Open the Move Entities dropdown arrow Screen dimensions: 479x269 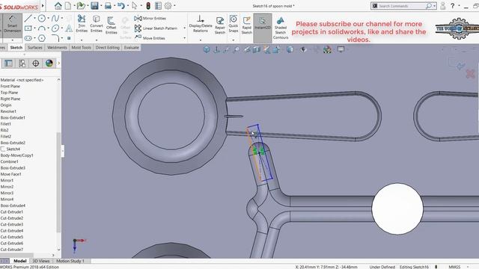point(185,38)
